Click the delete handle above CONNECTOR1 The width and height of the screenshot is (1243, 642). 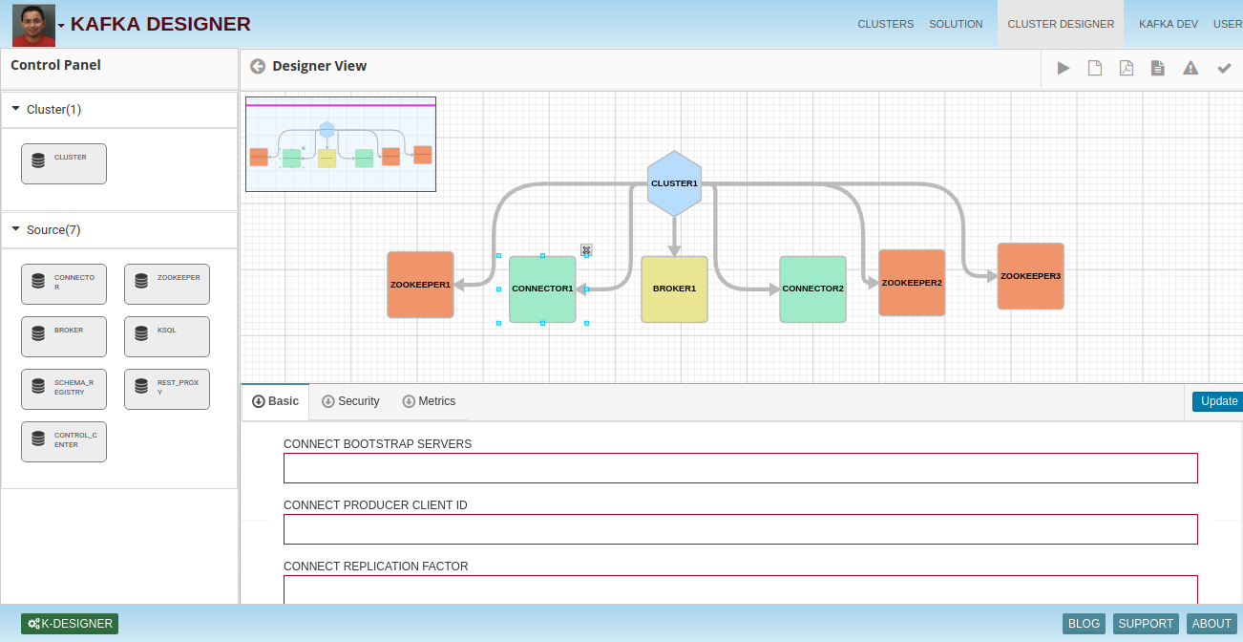(x=587, y=250)
